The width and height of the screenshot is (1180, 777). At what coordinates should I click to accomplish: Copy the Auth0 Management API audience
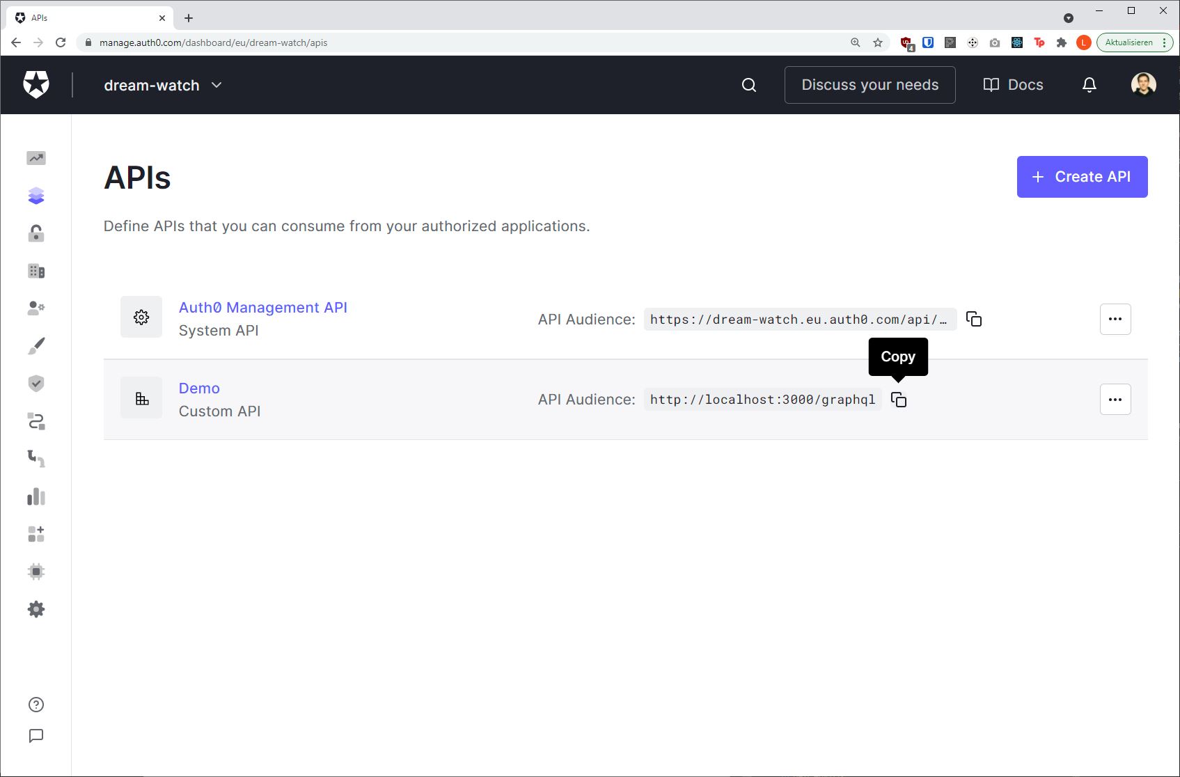pyautogui.click(x=975, y=320)
